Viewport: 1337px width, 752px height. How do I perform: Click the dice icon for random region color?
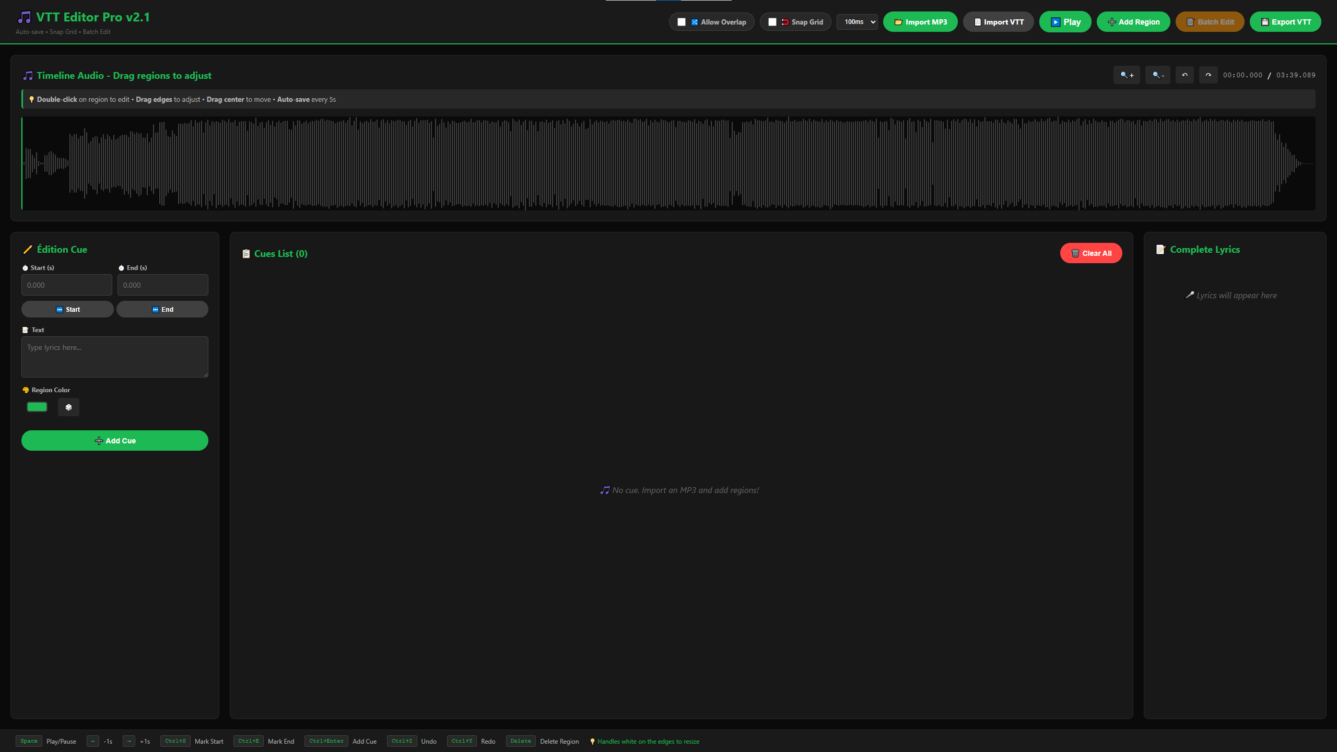[x=68, y=407]
